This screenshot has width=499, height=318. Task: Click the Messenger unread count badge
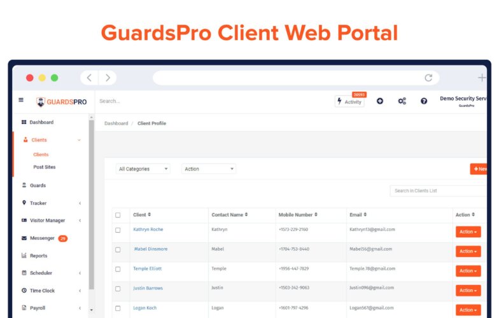pos(62,238)
